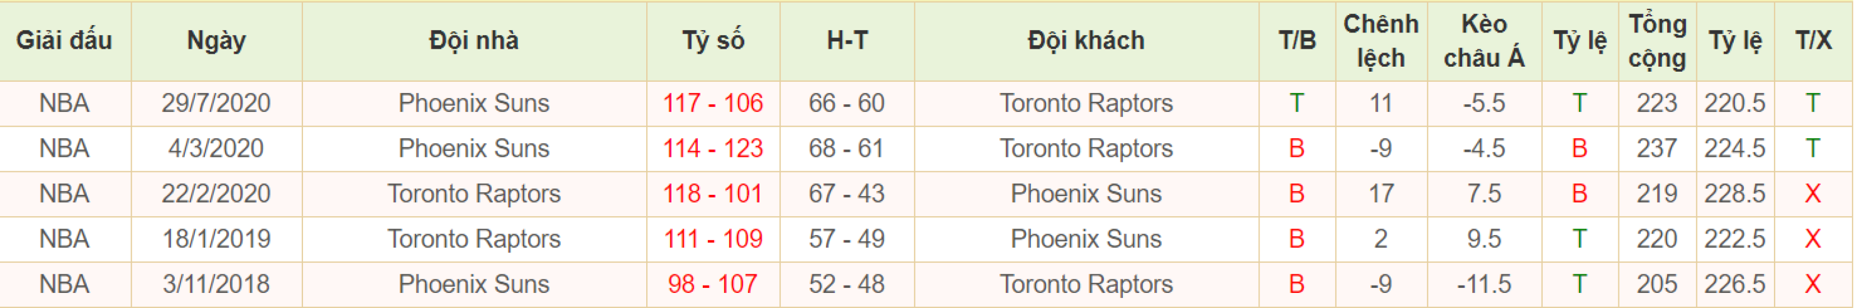
Task: Click the 'Tỷ số' column header
Action: [x=713, y=40]
